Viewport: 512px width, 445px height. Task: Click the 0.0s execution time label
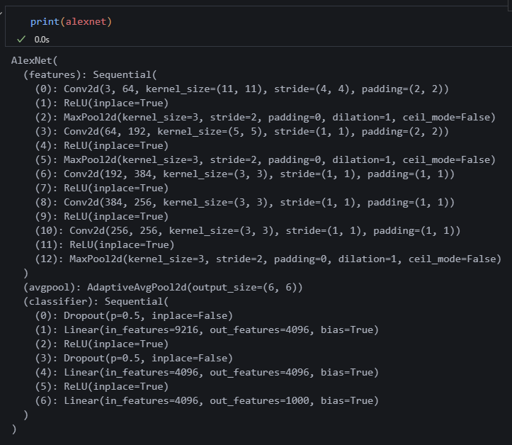click(x=42, y=40)
